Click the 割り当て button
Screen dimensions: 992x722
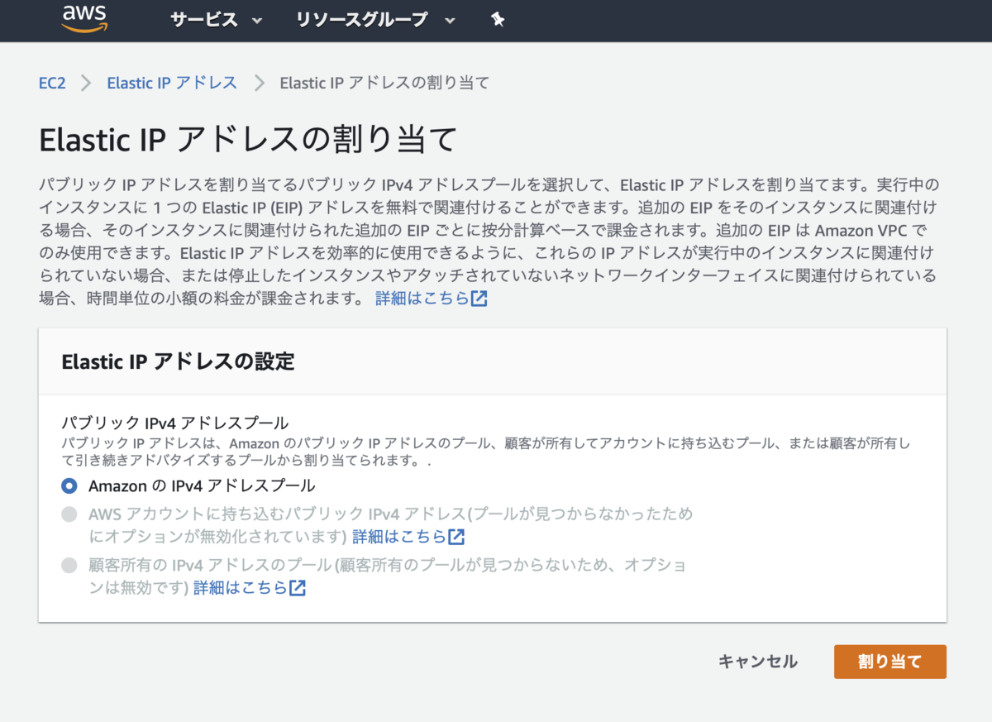tap(890, 662)
